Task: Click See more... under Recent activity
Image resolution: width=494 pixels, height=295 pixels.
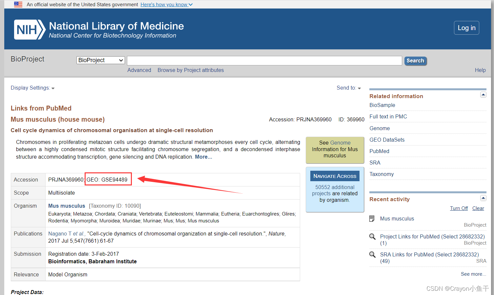Action: (473, 274)
